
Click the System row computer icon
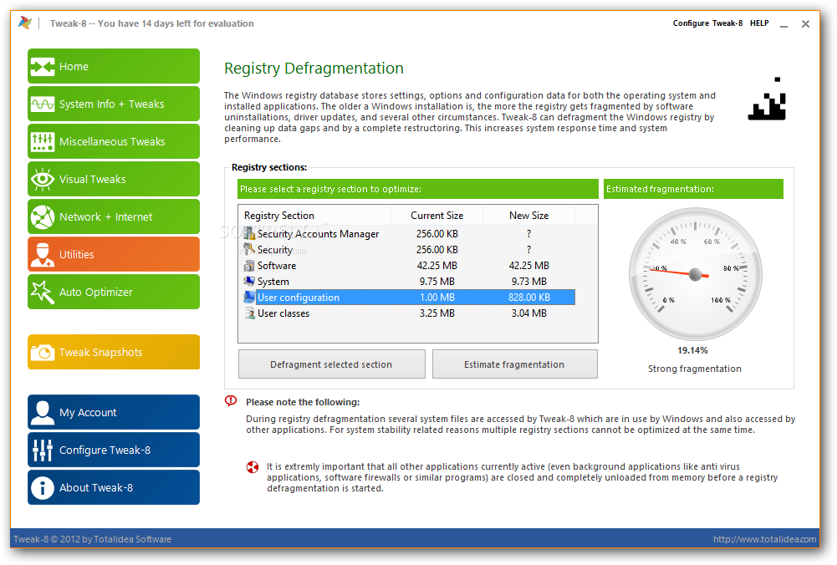249,281
